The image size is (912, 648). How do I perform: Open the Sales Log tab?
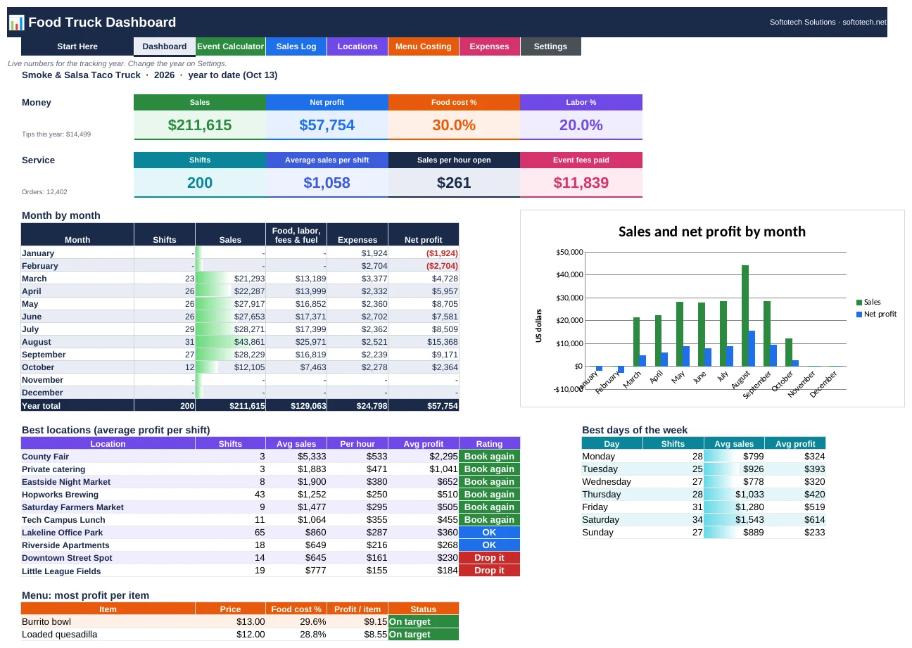pyautogui.click(x=296, y=46)
